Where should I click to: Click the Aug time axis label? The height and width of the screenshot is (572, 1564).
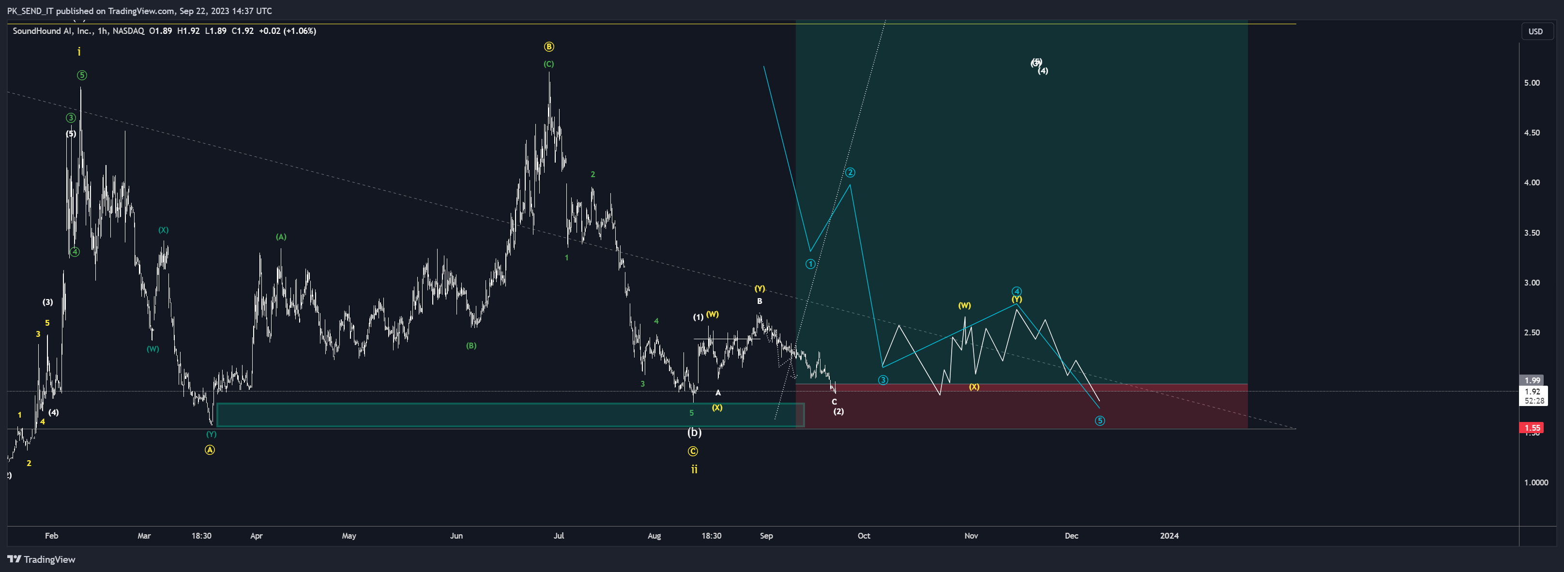(654, 536)
